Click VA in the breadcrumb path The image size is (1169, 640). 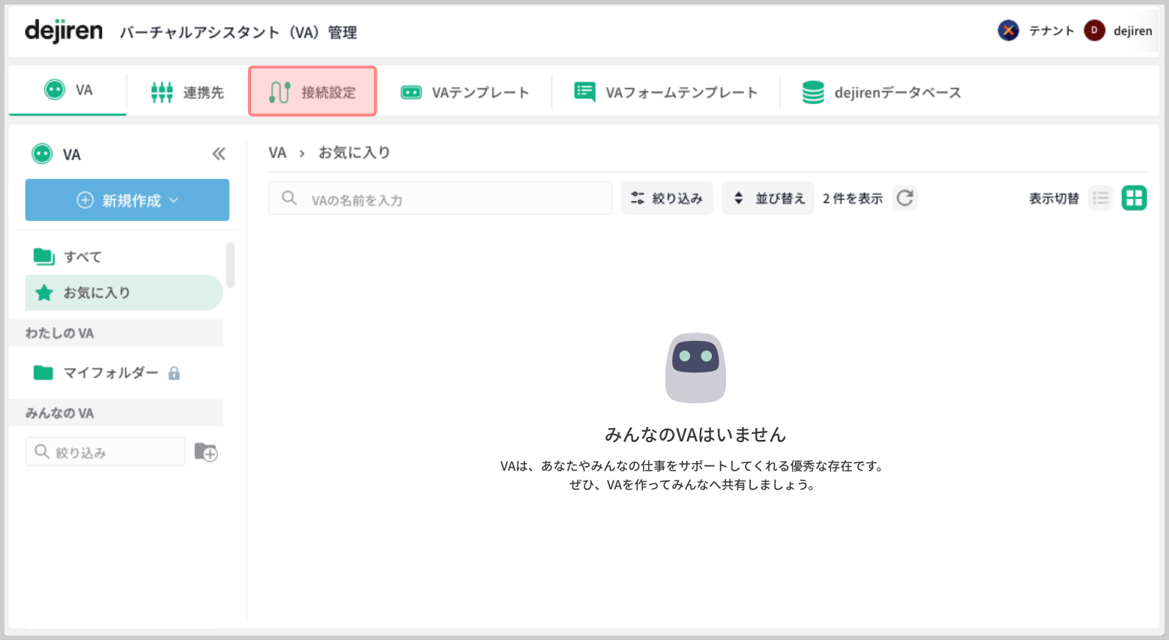(277, 153)
